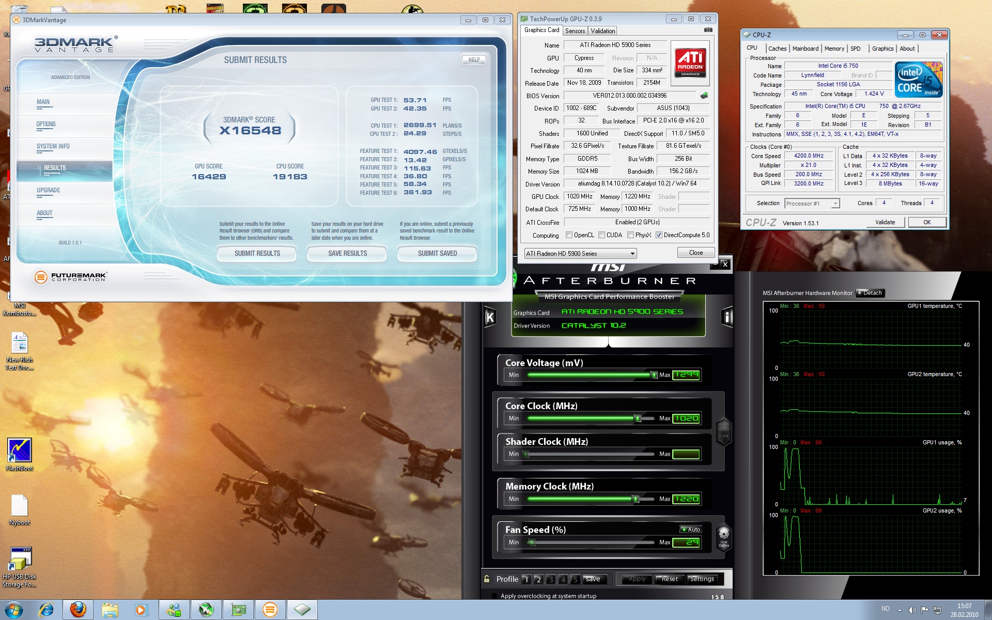Open Afterburner Settings
The image size is (992, 620).
click(x=702, y=579)
